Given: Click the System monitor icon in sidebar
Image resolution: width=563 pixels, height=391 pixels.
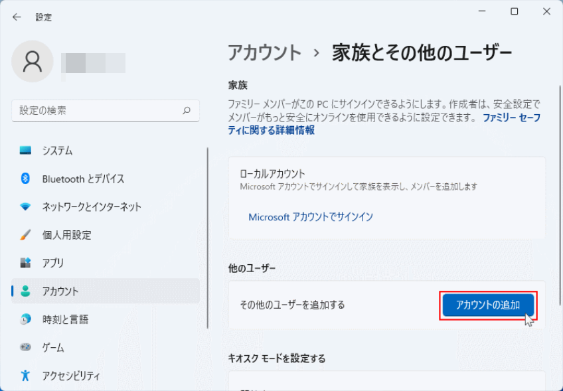Looking at the screenshot, I should coord(26,151).
